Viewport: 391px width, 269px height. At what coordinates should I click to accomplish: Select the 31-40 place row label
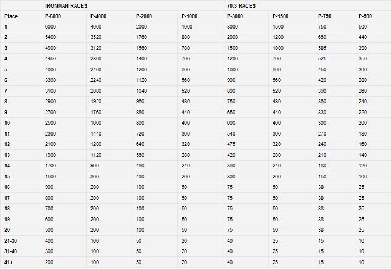click(11, 252)
